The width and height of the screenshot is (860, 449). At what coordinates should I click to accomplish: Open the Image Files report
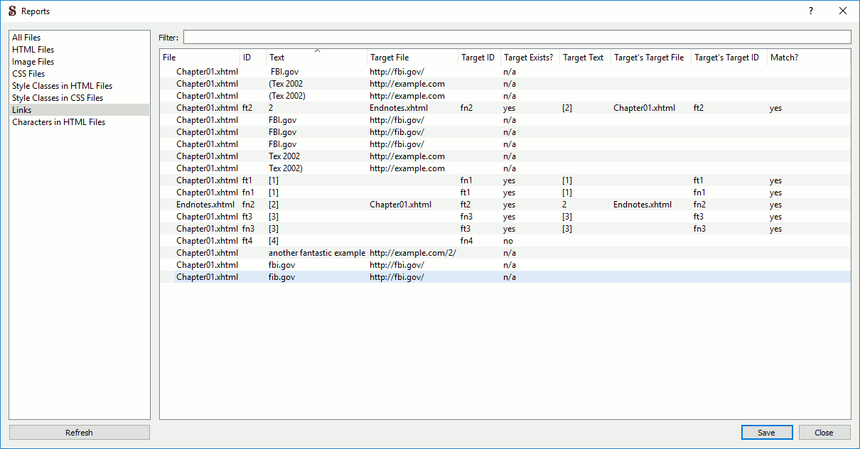click(x=79, y=62)
